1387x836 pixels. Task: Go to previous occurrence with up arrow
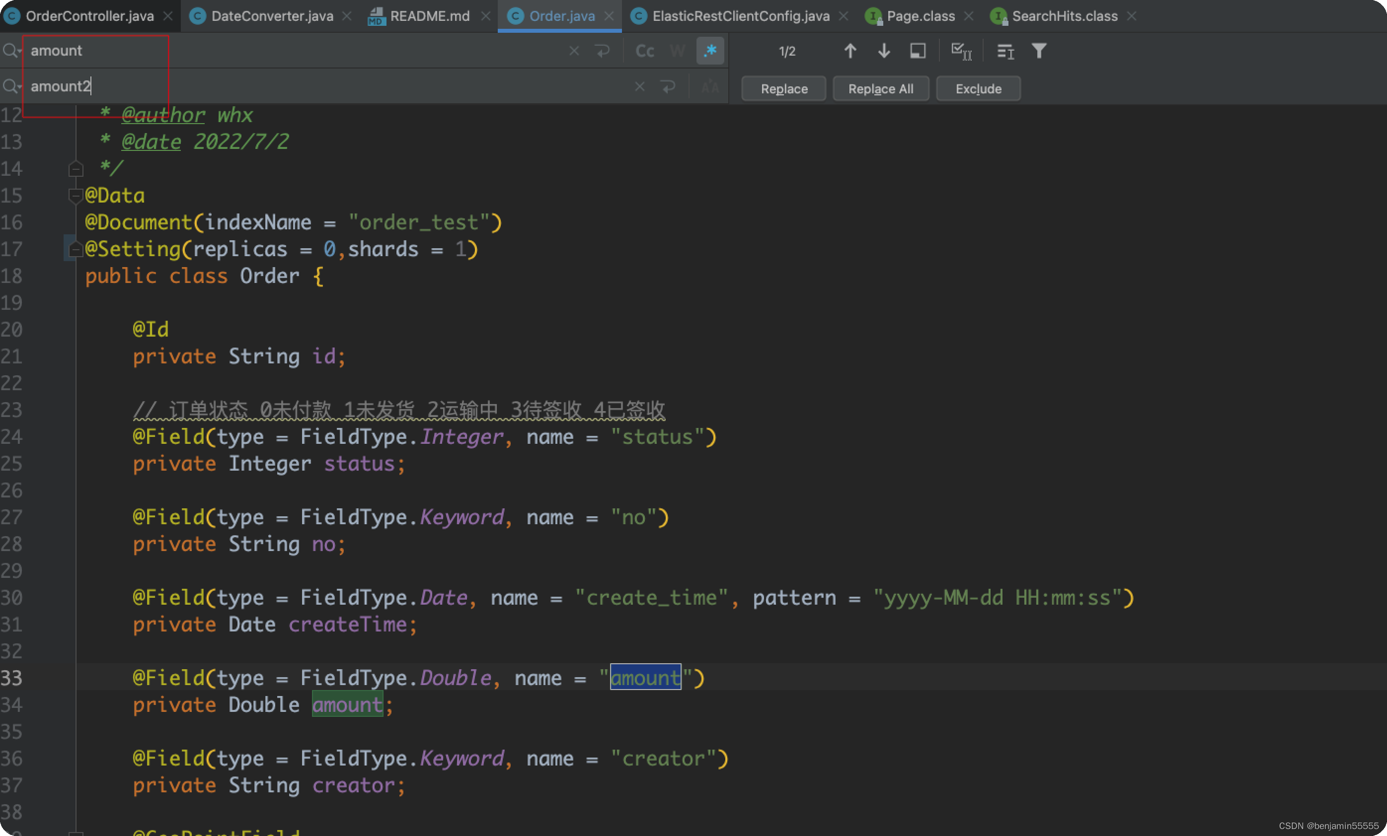(850, 51)
